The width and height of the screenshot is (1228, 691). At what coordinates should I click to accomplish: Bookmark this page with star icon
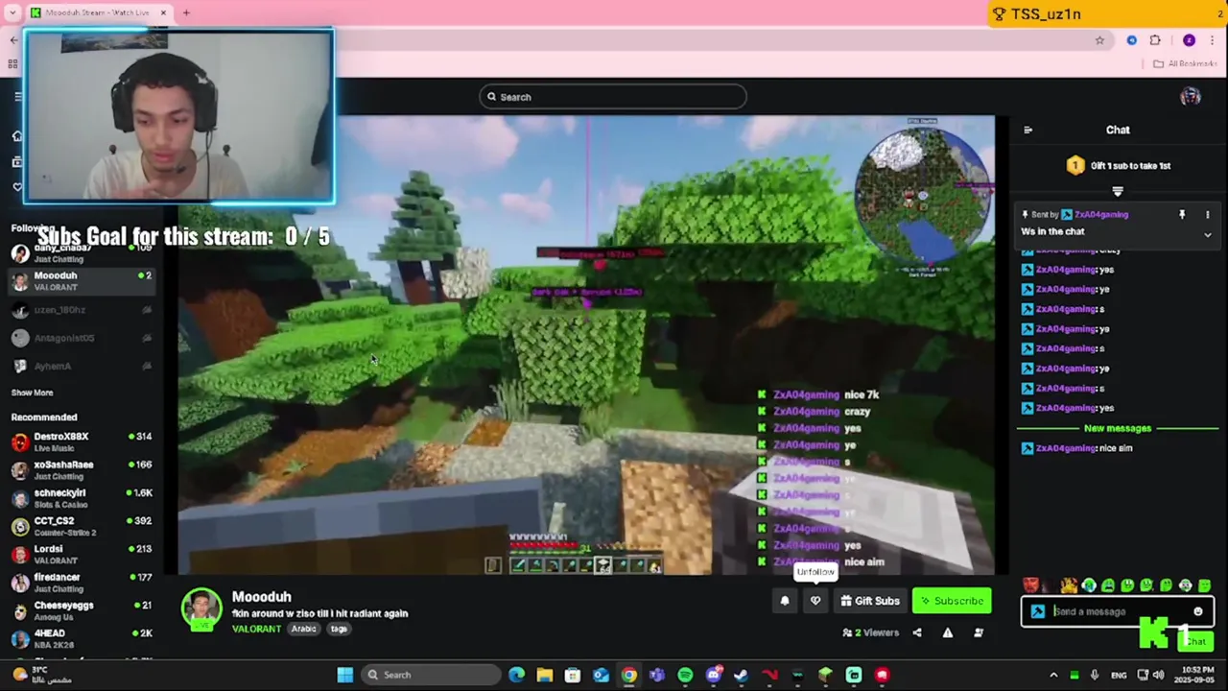point(1099,40)
